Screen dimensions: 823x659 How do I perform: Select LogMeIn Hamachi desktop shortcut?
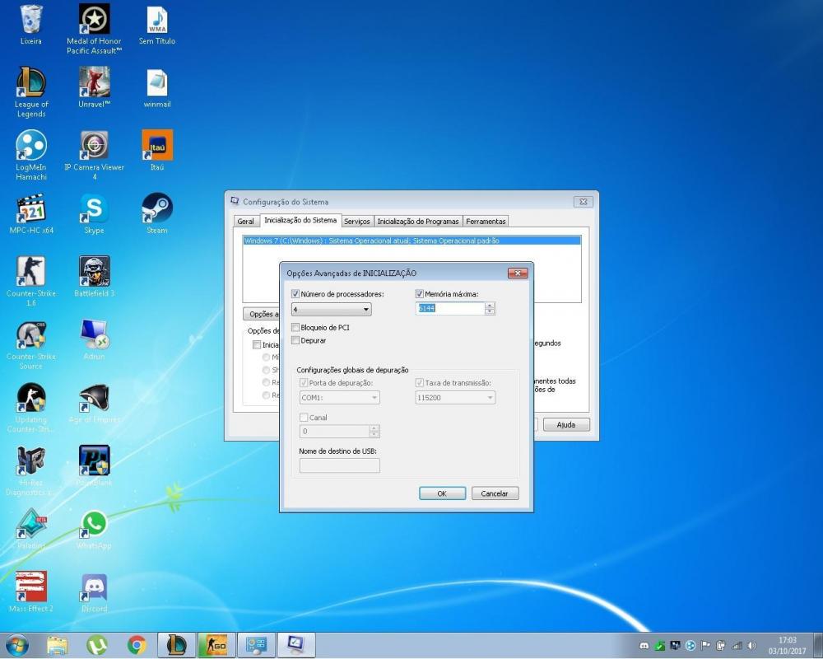click(x=31, y=156)
